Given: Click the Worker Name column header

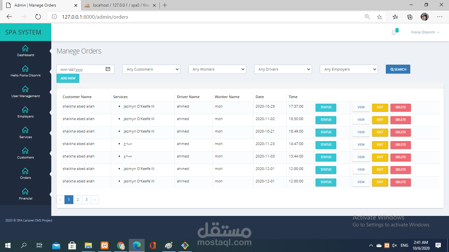Looking at the screenshot, I should [x=227, y=97].
